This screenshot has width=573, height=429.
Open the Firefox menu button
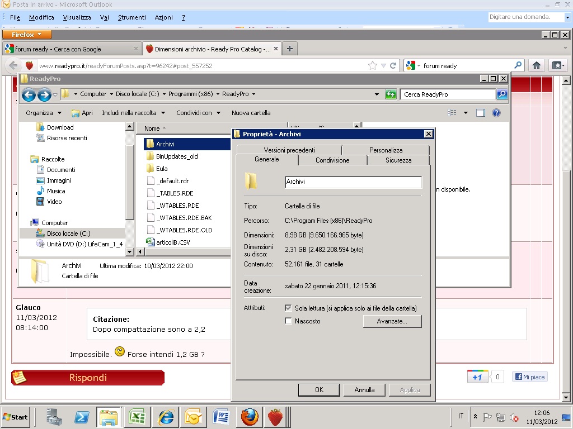[x=27, y=35]
